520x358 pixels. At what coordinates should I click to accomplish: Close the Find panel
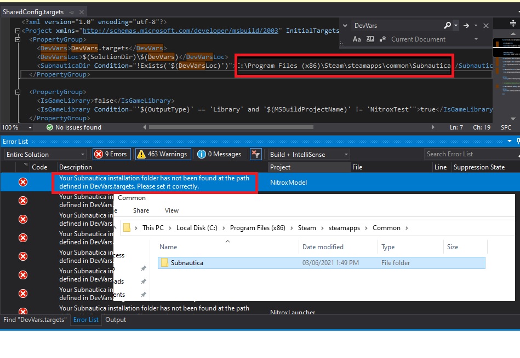click(486, 26)
